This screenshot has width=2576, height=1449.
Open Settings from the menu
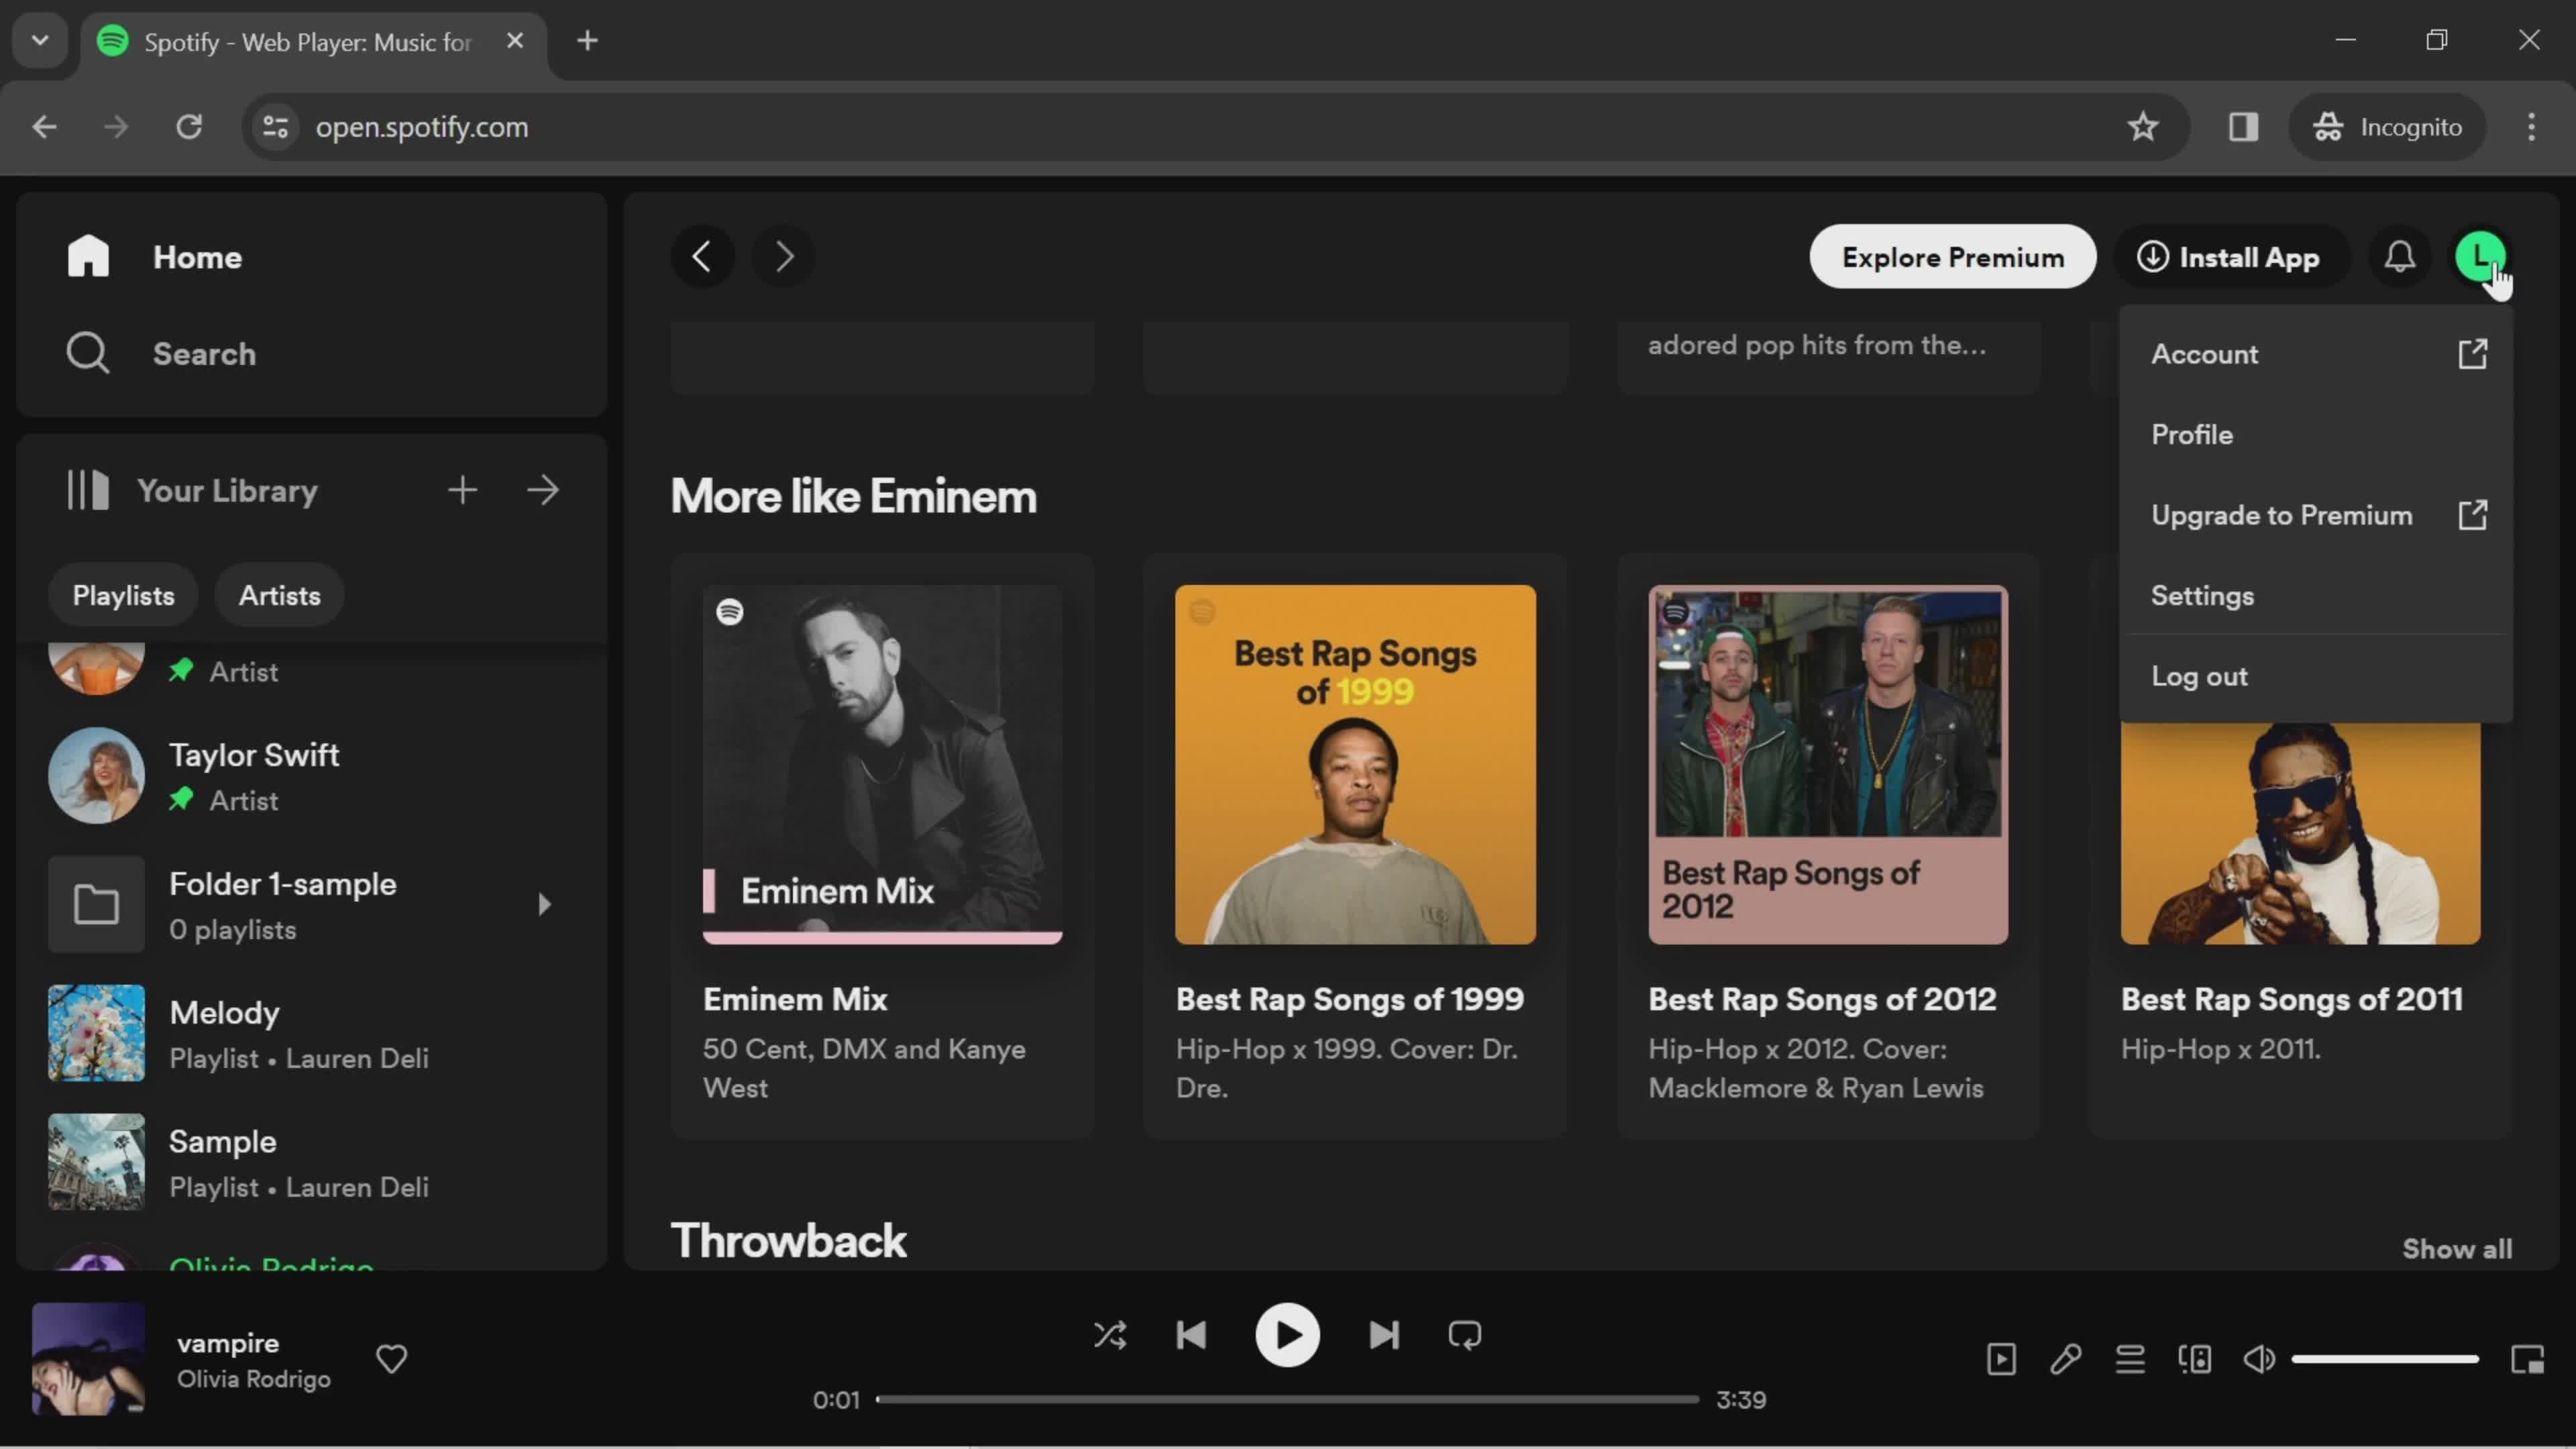[x=2316, y=596]
